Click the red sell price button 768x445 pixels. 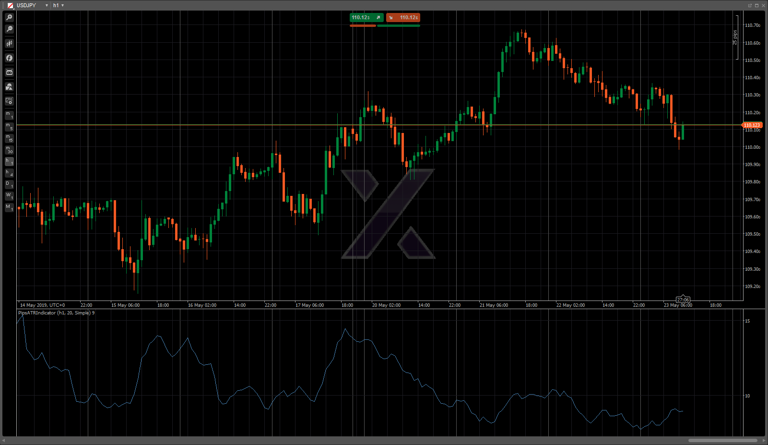[x=403, y=18]
